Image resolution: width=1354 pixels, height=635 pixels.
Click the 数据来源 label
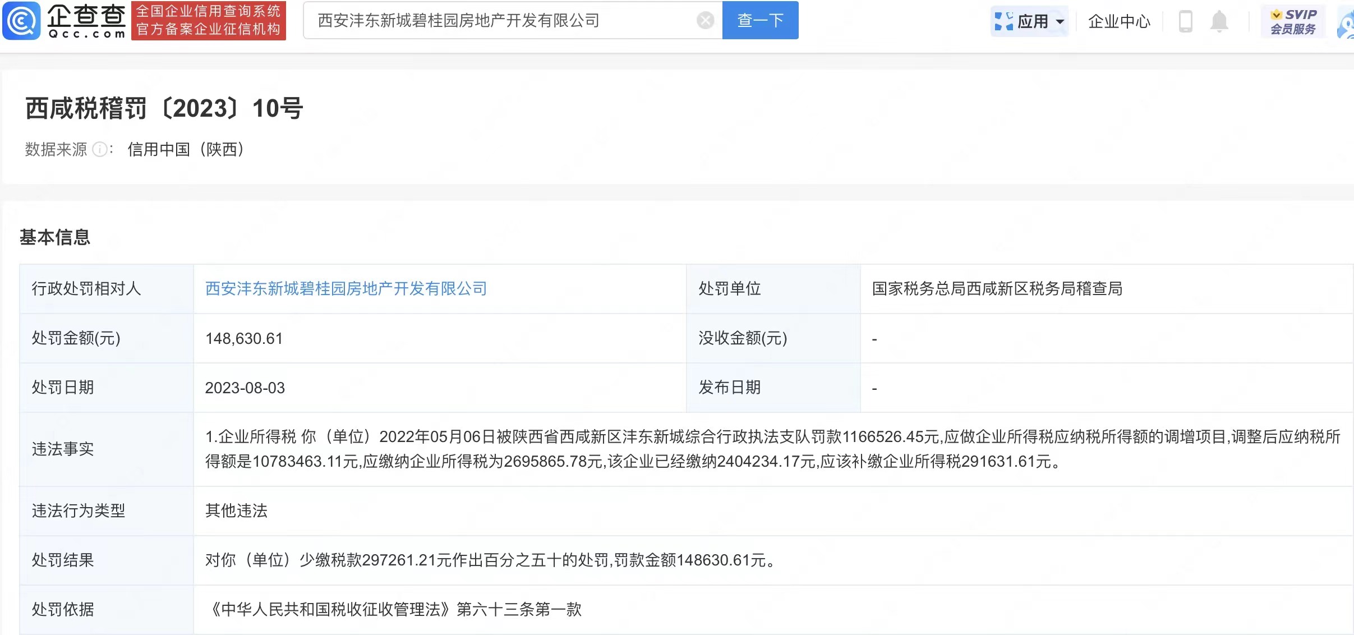[x=56, y=149]
